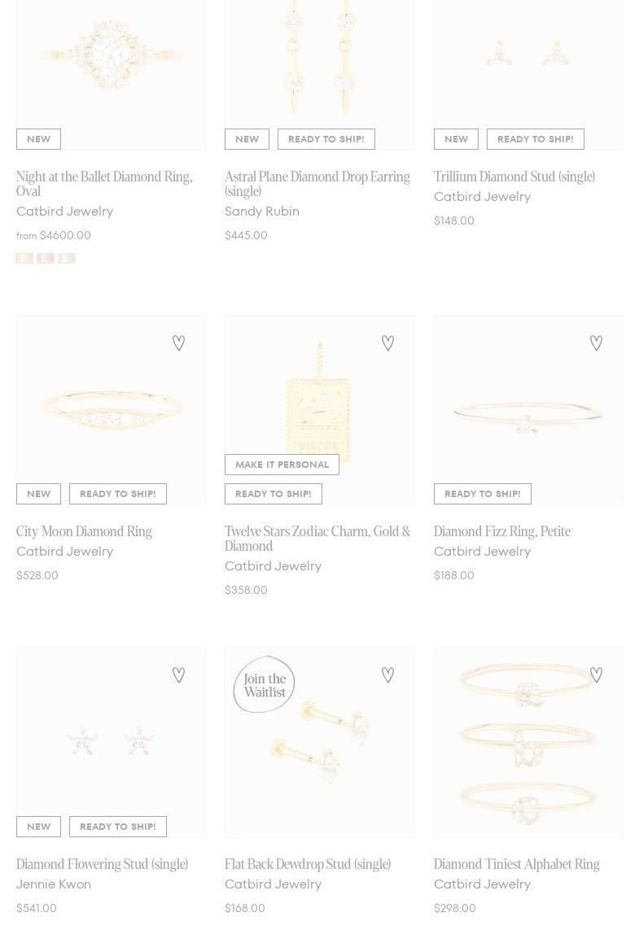The image size is (639, 943).
Task: Heart the Diamond Flowering Stud
Action: click(178, 675)
